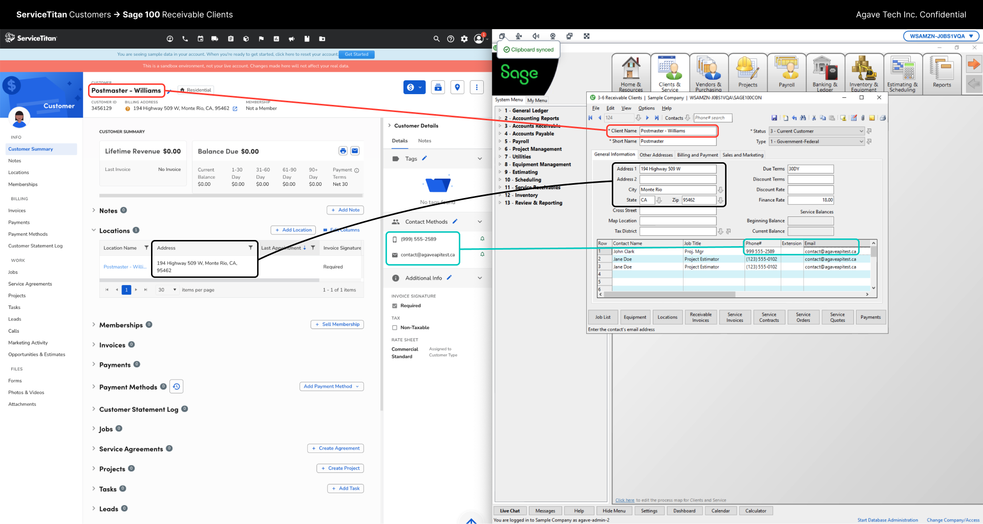This screenshot has height=524, width=983.
Task: Open the dispatch truck icon
Action: click(215, 39)
